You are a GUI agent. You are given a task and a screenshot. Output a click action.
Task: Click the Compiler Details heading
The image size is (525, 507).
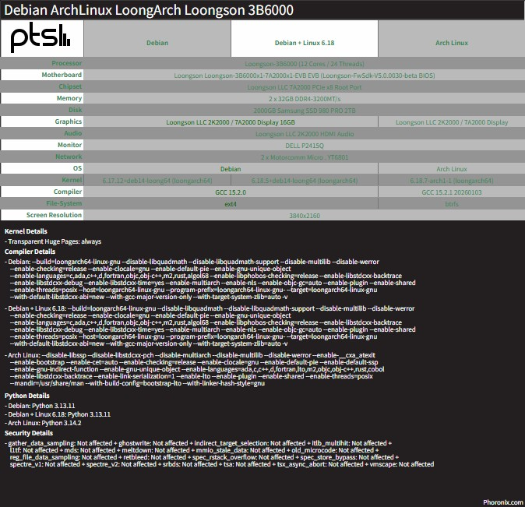tap(30, 252)
